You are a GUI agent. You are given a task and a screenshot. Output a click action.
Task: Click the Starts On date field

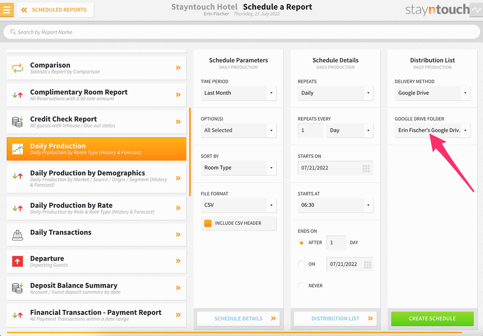click(335, 168)
